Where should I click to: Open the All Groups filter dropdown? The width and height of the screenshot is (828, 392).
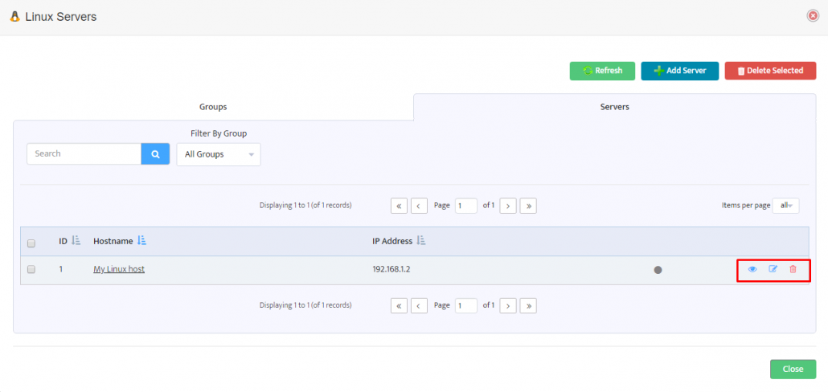(x=219, y=154)
